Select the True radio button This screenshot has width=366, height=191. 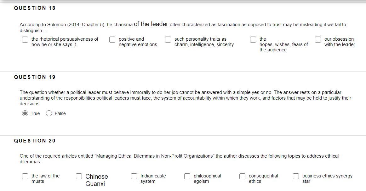pos(25,113)
